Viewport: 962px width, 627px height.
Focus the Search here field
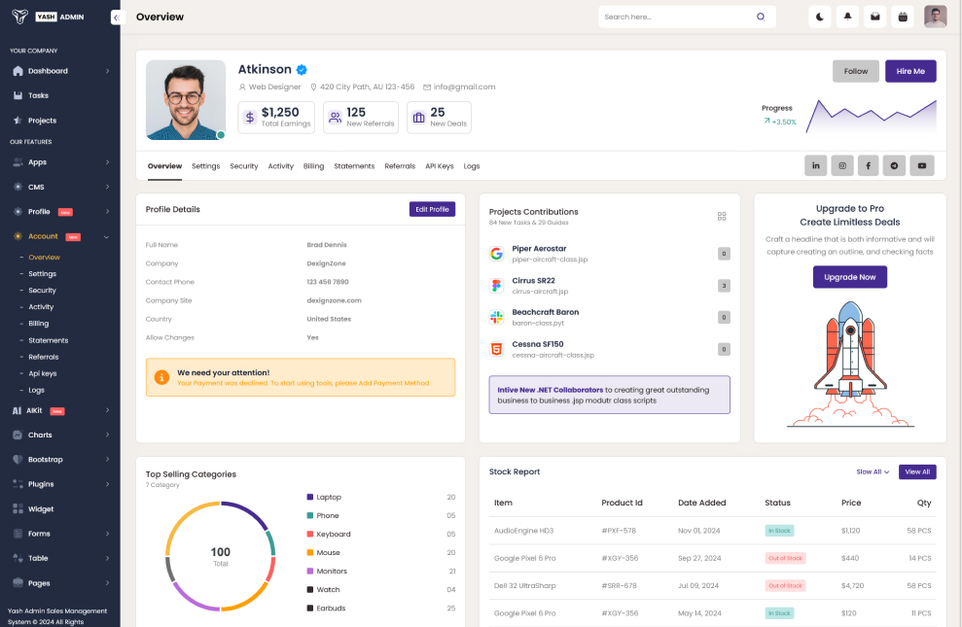click(687, 17)
